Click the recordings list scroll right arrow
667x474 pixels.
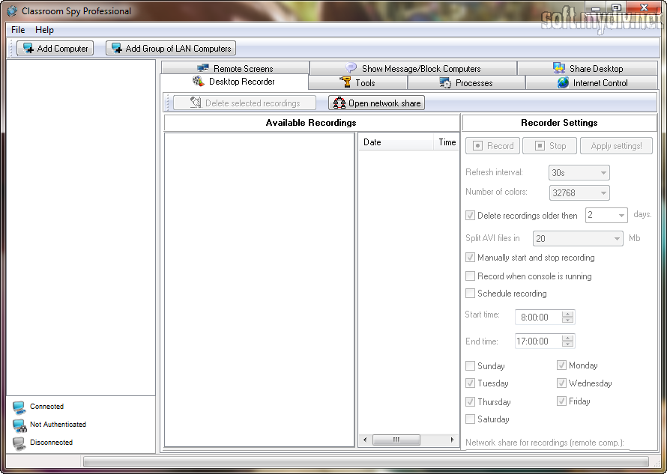[452, 440]
